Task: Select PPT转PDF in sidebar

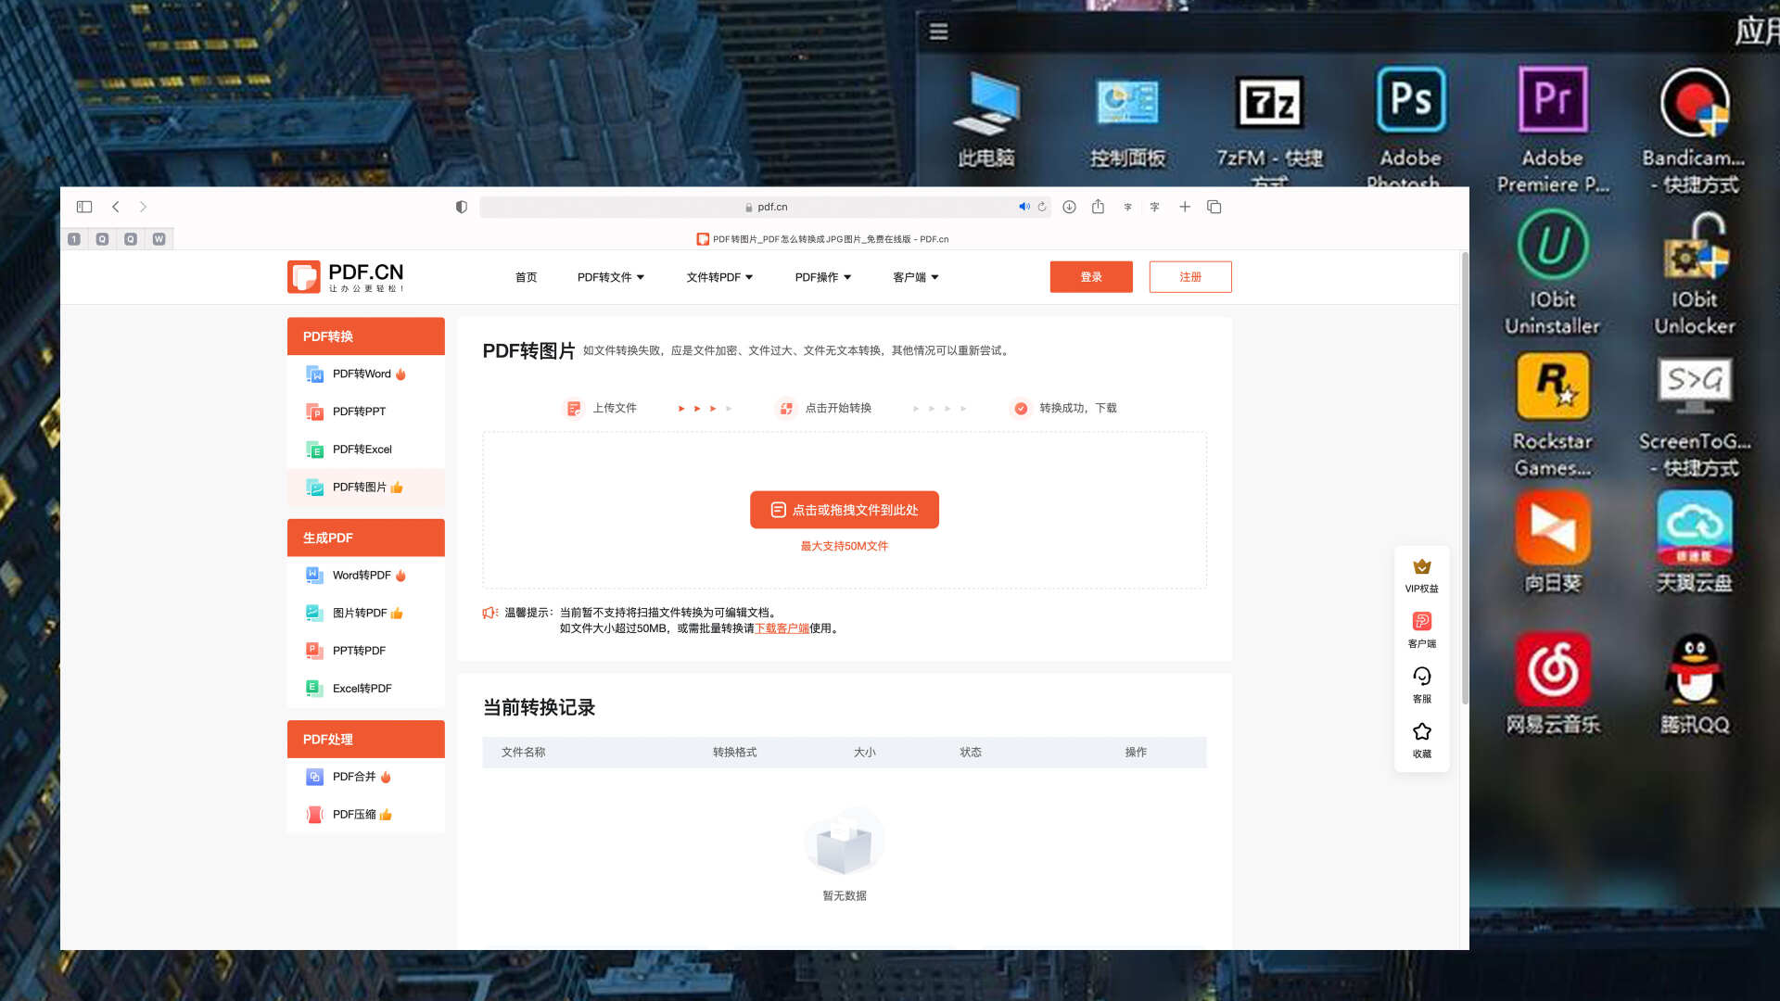Action: 366,651
